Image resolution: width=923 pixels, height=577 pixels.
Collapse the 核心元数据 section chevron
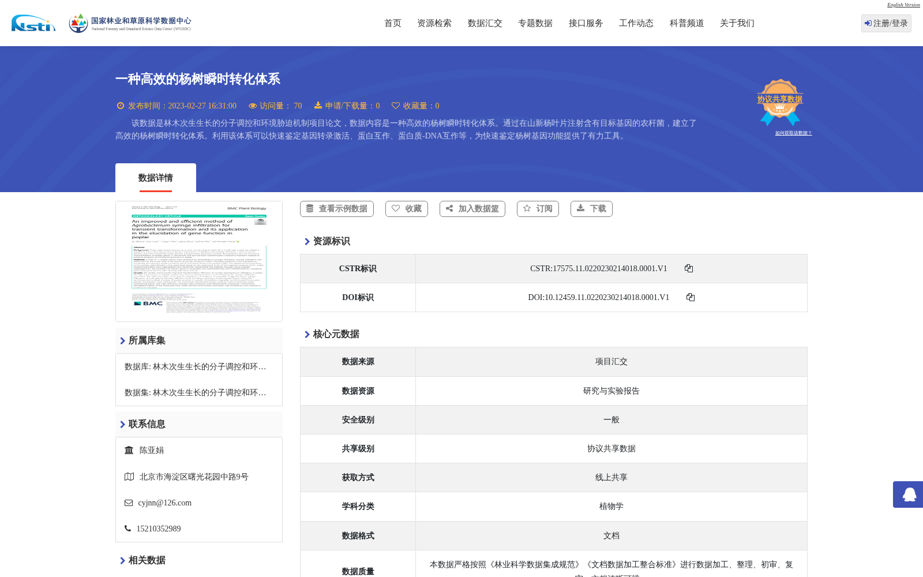click(x=307, y=335)
